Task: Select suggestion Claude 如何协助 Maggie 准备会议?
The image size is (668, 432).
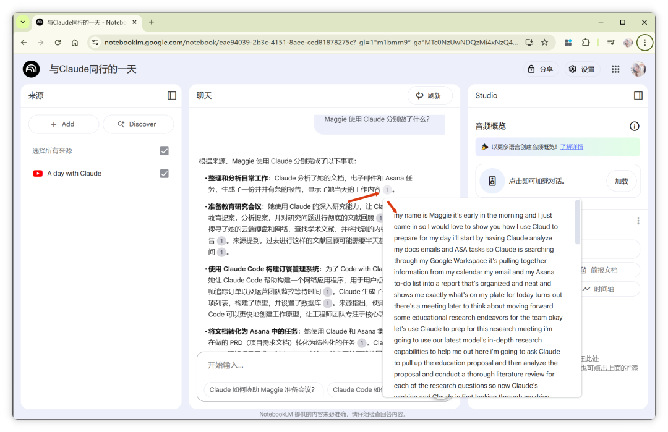Action: (263, 389)
